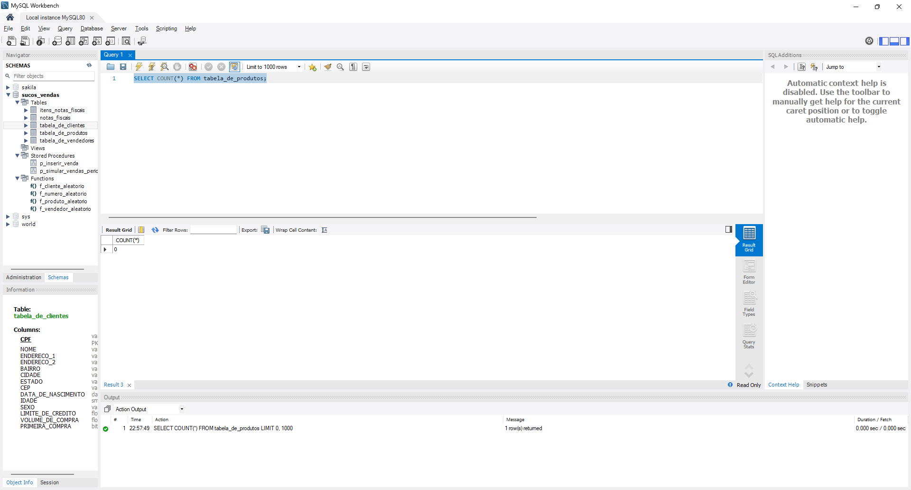The height and width of the screenshot is (490, 911).
Task: Toggle the right sidebar panel visibility
Action: coord(905,41)
